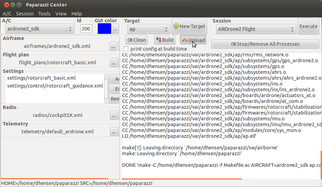Click the LD ap.elf console line
This screenshot has height=187, width=322.
[x=189, y=136]
